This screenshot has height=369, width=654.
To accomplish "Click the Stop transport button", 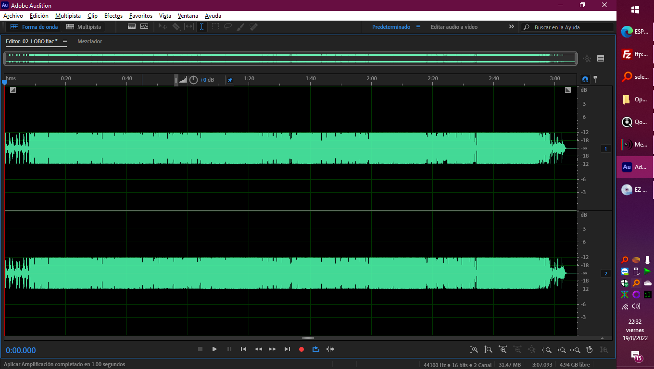I will 200,349.
